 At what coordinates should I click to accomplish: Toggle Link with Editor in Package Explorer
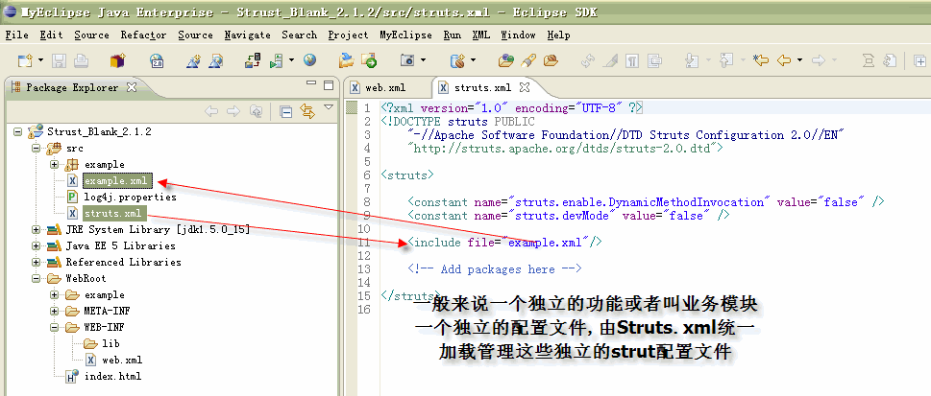tap(306, 111)
